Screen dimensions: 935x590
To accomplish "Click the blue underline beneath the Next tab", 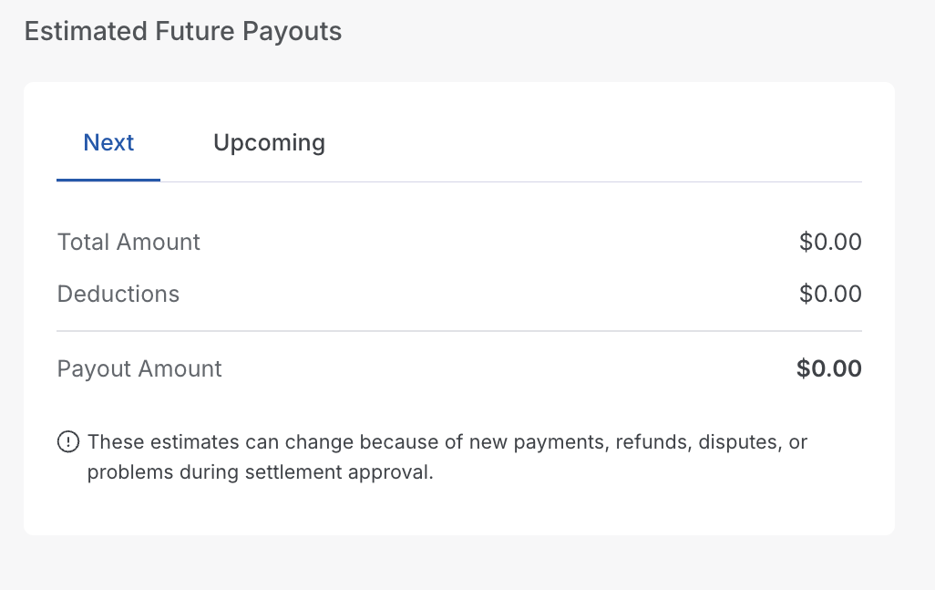I will (x=108, y=181).
